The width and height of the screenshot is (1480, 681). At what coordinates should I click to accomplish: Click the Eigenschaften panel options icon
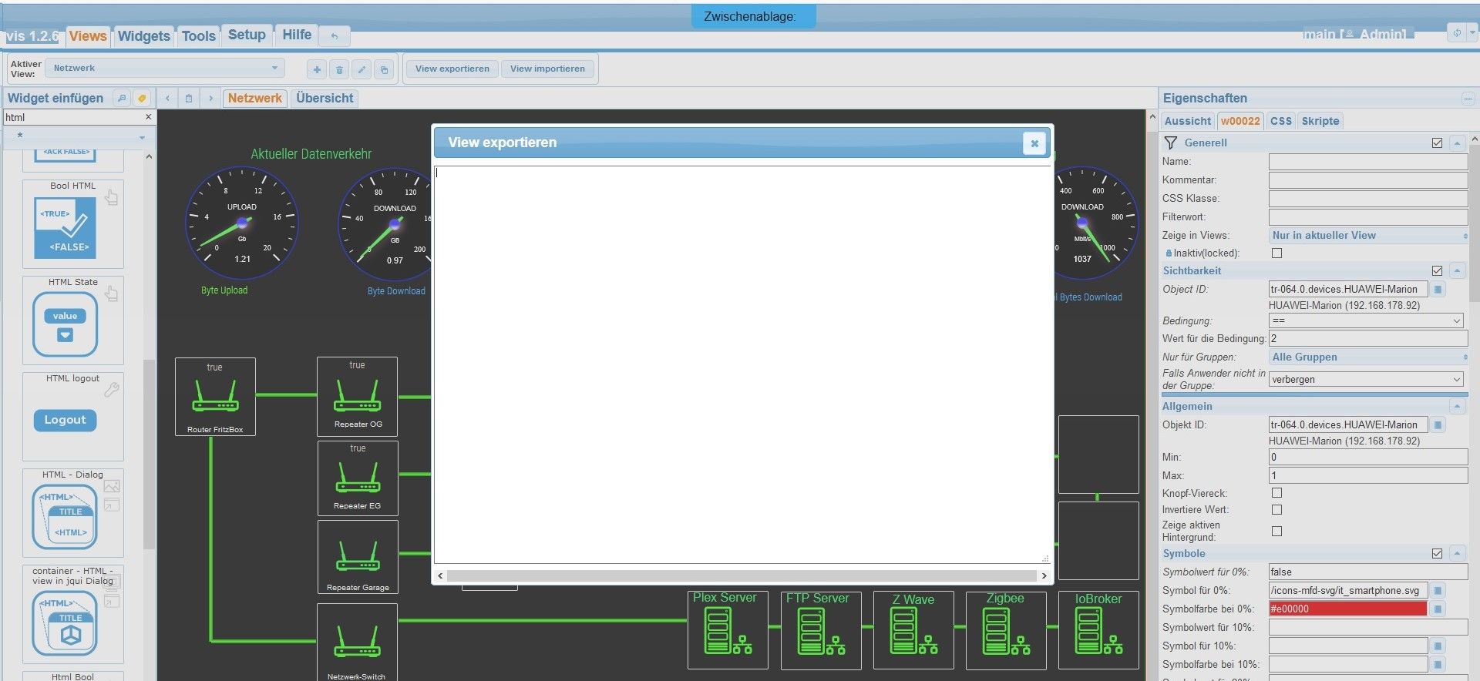pos(1468,99)
